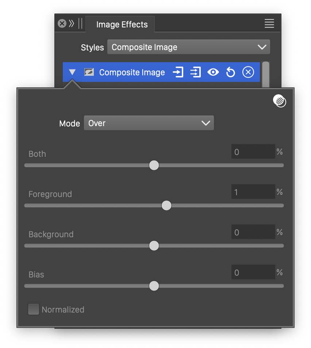Viewport: 311px width, 348px height.
Task: Open the panel hamburger menu
Action: (269, 24)
